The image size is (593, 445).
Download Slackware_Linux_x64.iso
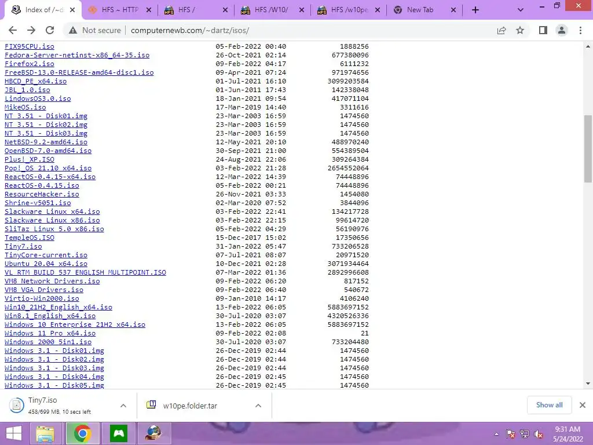pos(52,211)
